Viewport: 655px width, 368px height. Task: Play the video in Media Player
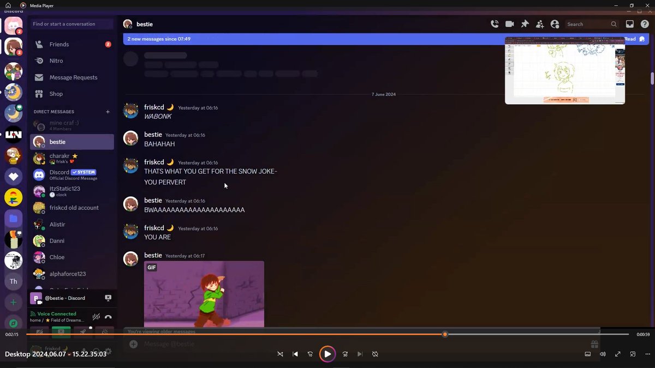pyautogui.click(x=327, y=354)
